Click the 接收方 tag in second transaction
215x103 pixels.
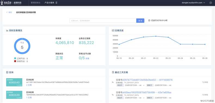click(x=150, y=98)
